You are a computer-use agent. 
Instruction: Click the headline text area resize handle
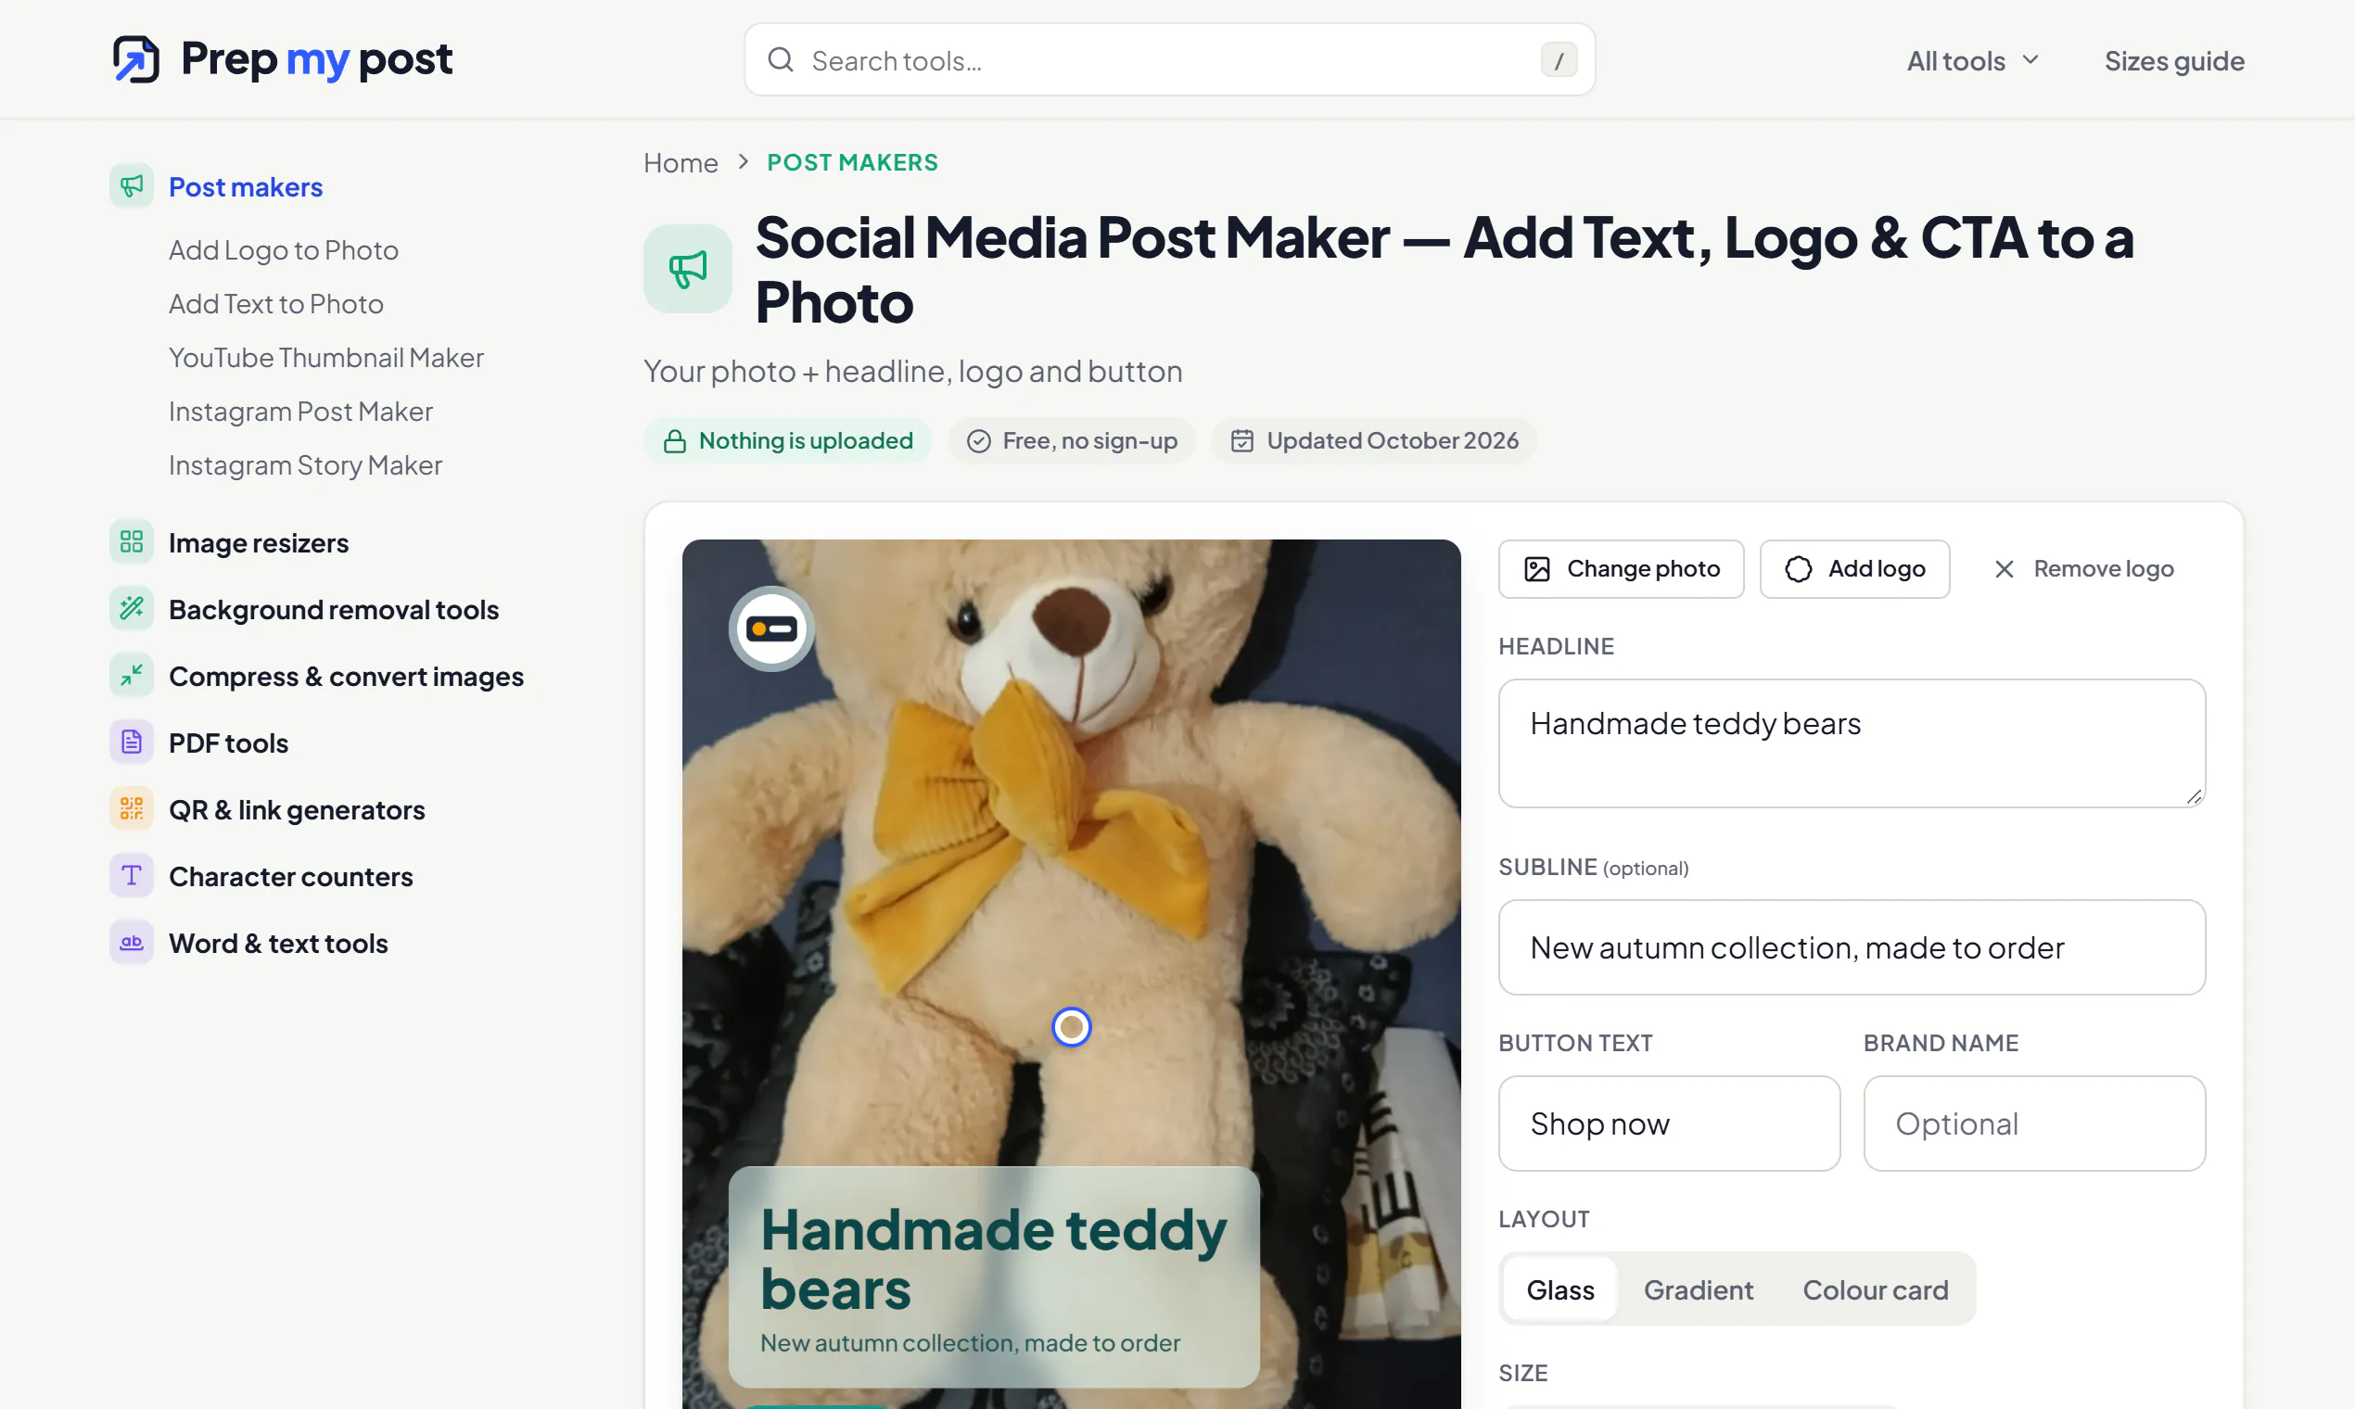[2193, 796]
